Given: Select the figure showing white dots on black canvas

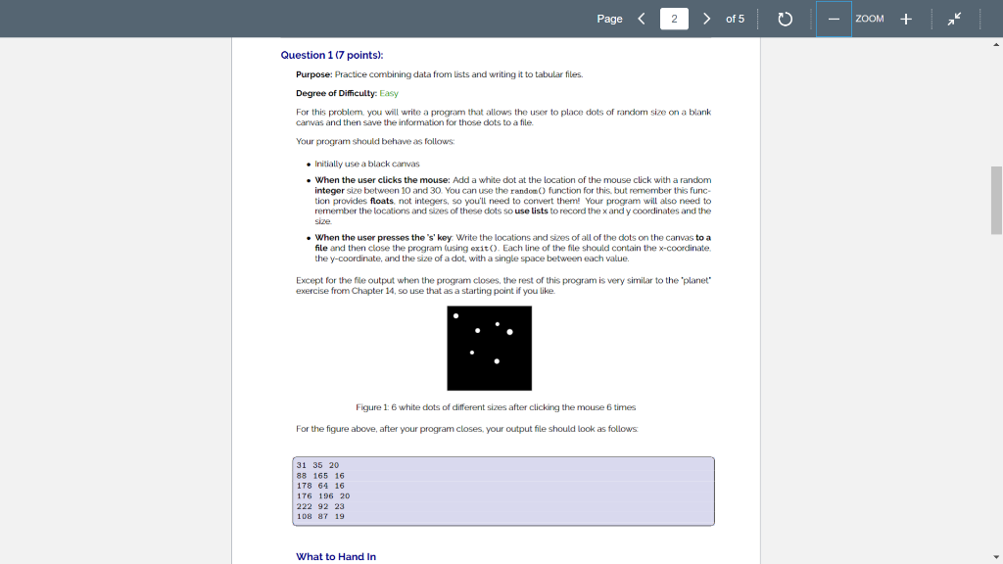Looking at the screenshot, I should tap(489, 348).
